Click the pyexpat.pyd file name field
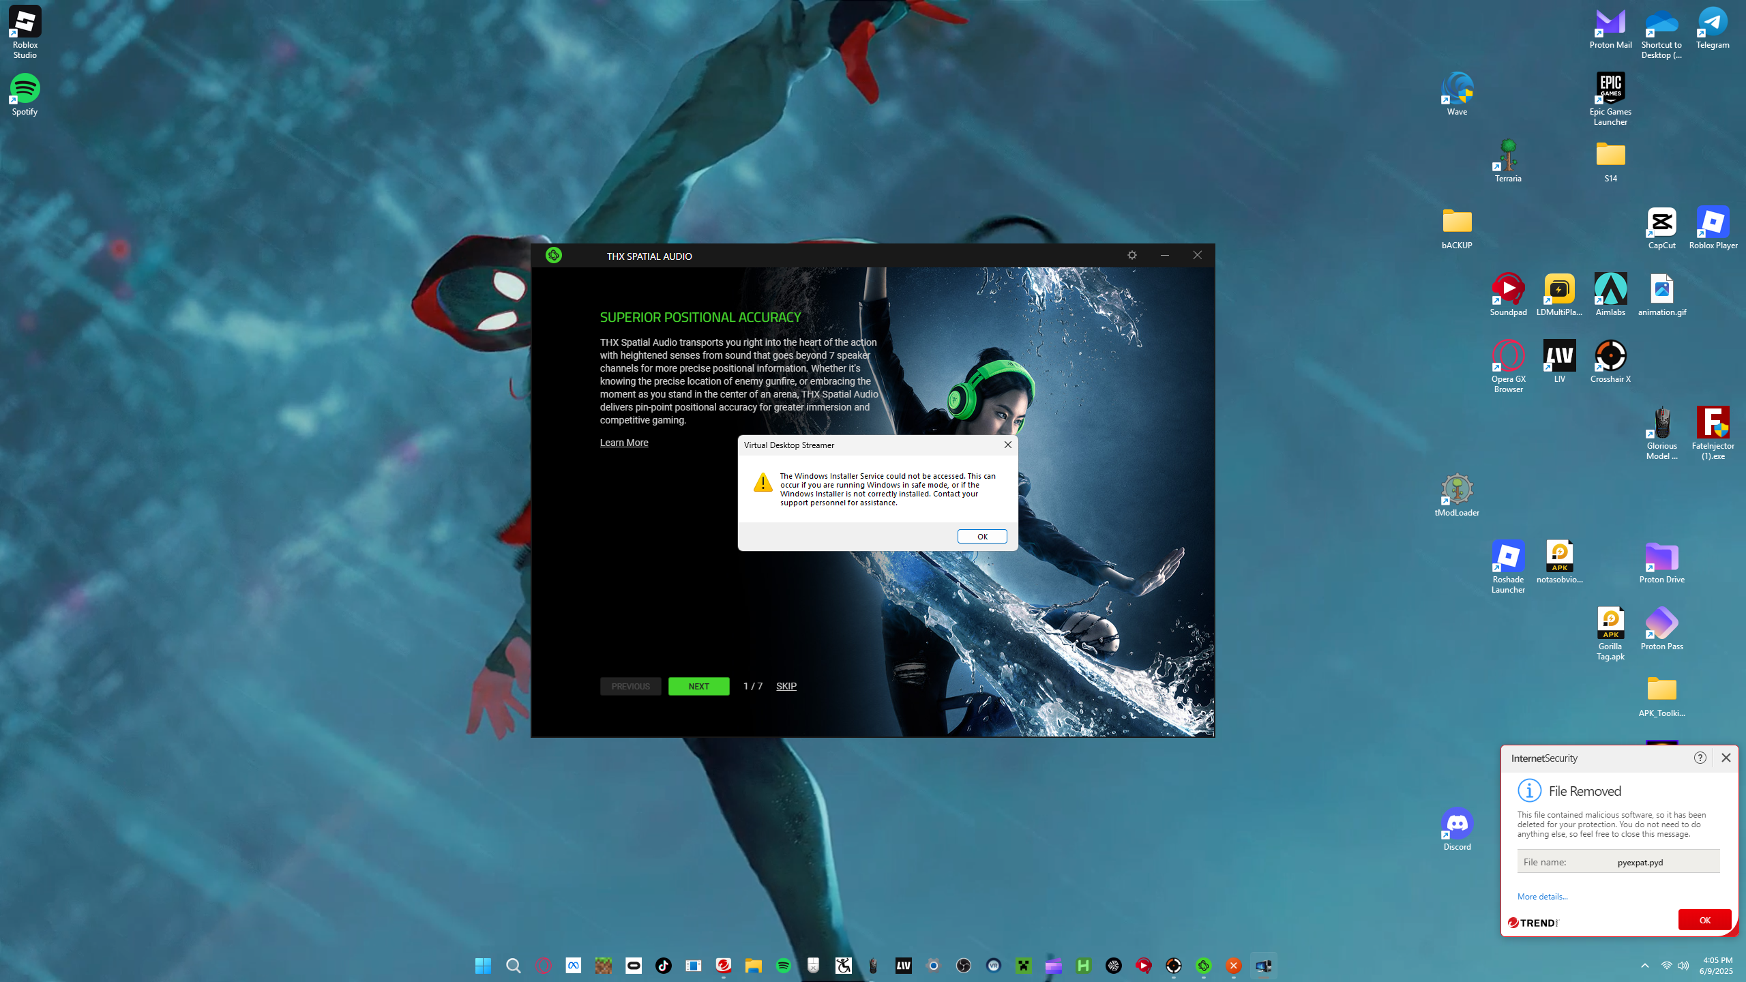The width and height of the screenshot is (1746, 982). pos(1639,862)
